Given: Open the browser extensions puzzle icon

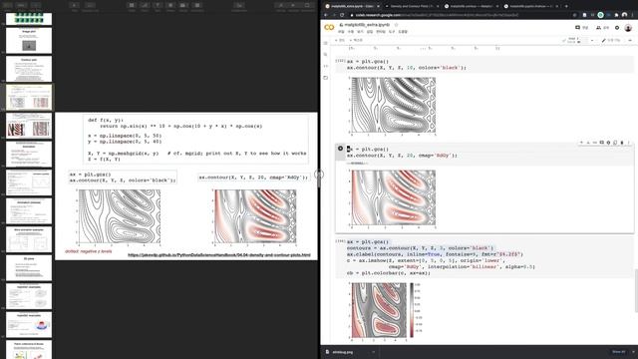Looking at the screenshot, I should click(616, 15).
